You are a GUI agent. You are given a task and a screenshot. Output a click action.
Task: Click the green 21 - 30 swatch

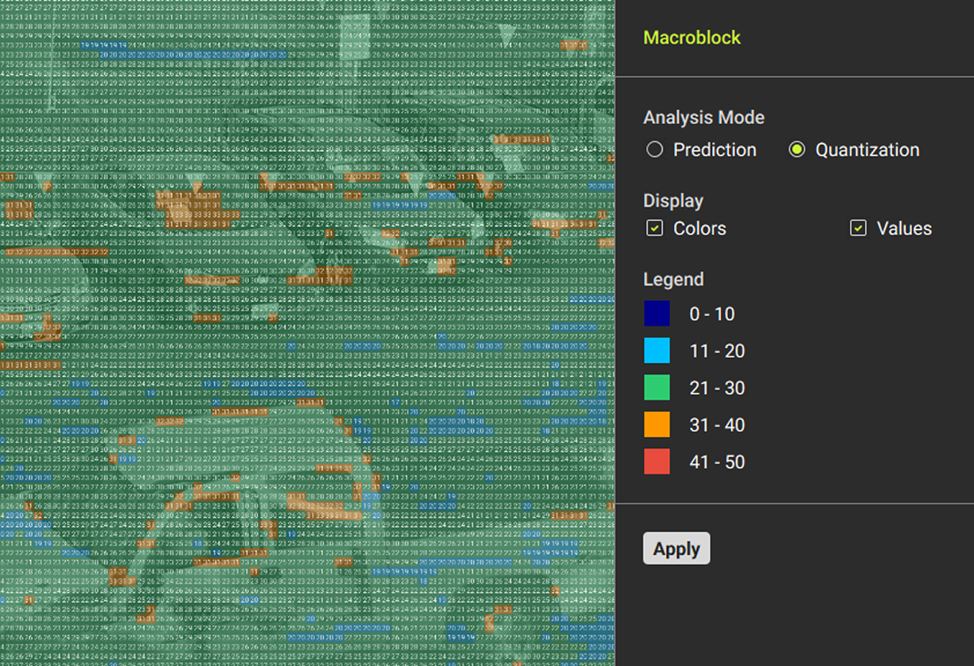656,388
